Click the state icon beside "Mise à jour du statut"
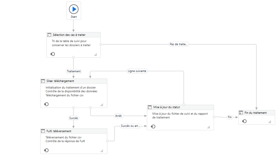This screenshot has height=163, width=277. (x=150, y=107)
